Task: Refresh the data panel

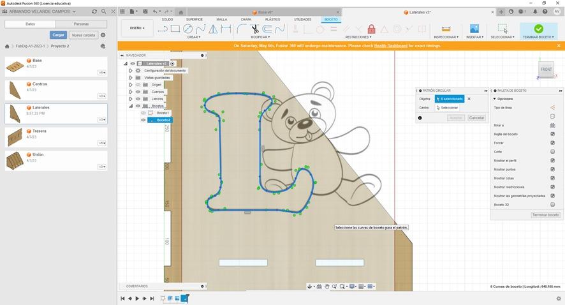Action: (94, 11)
